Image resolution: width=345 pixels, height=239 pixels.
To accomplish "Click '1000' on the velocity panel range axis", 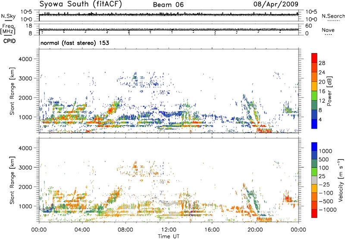I will point(25,206).
